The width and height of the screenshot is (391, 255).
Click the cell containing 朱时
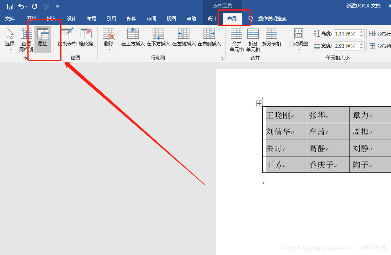[x=284, y=148]
